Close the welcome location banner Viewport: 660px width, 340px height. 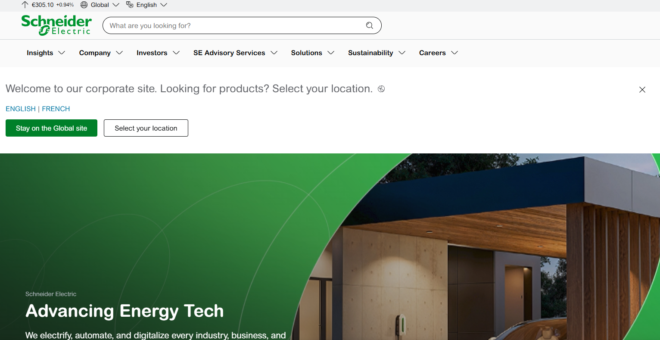point(642,90)
